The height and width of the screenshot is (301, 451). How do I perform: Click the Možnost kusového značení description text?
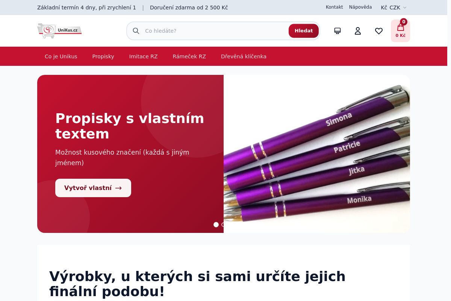(x=122, y=158)
